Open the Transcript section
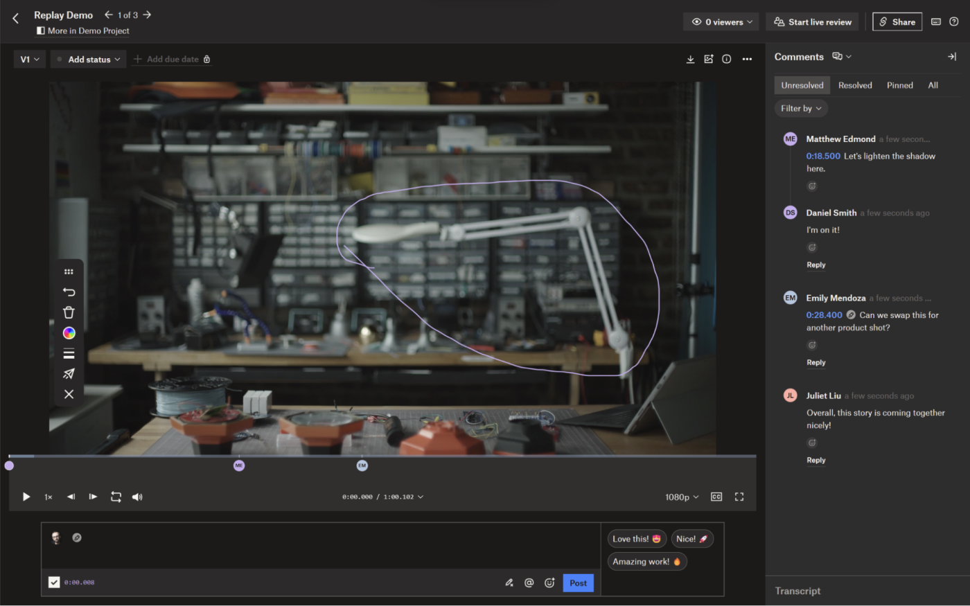The height and width of the screenshot is (606, 970). [x=797, y=591]
